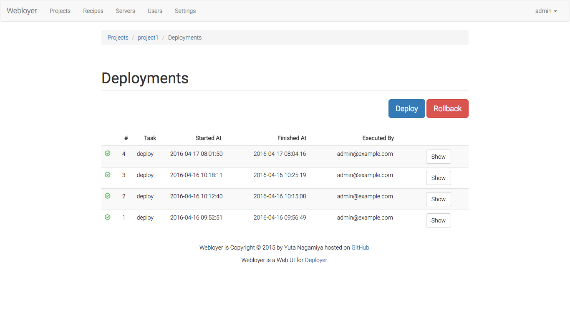The width and height of the screenshot is (570, 320).
Task: Click the Executed By column header
Action: (378, 138)
